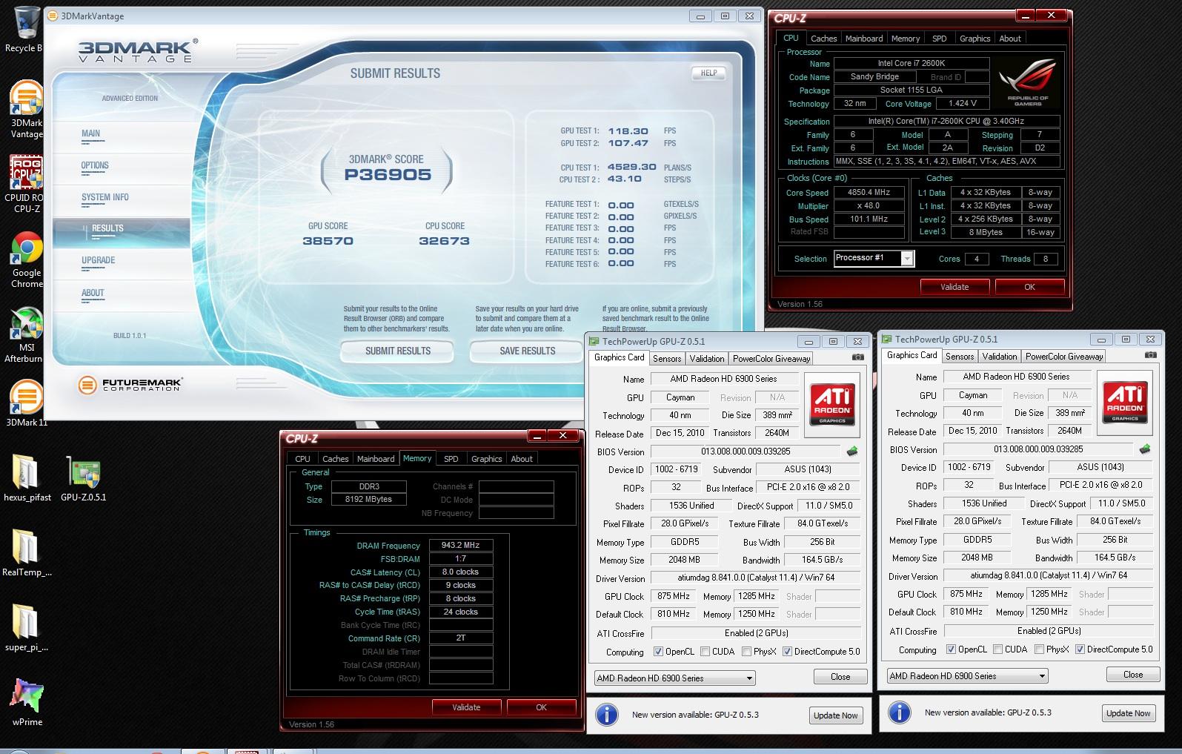Toggle OpenCL checkbox in right GPU-Z window
The height and width of the screenshot is (754, 1182).
[951, 649]
